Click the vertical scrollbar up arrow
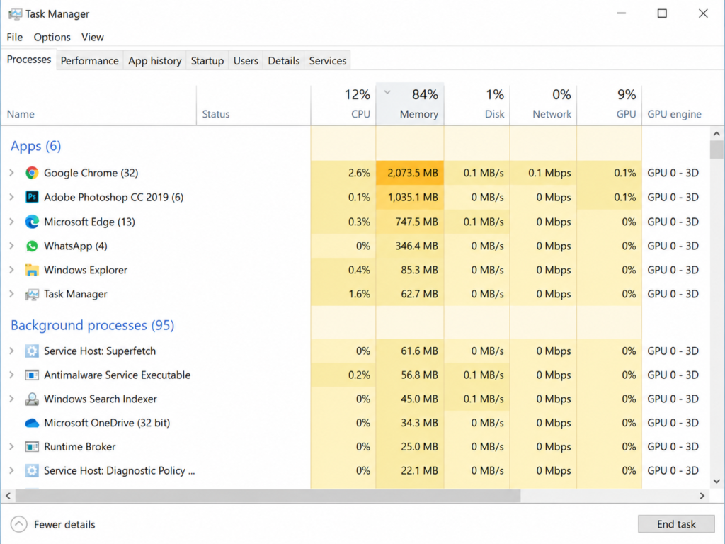 pyautogui.click(x=717, y=134)
